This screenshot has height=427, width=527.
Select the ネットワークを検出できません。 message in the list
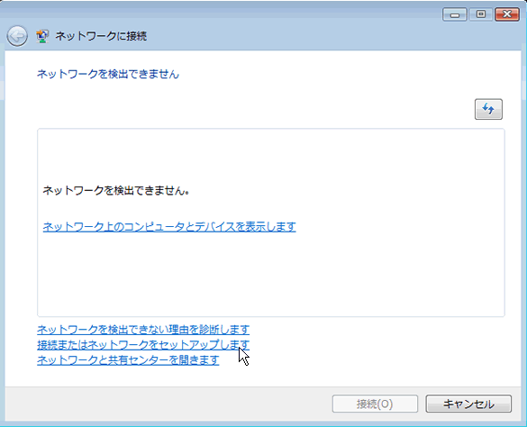(x=115, y=191)
